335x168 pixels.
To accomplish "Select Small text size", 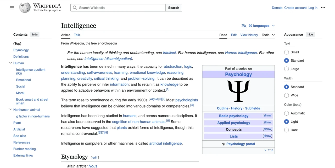I will coord(287,52).
